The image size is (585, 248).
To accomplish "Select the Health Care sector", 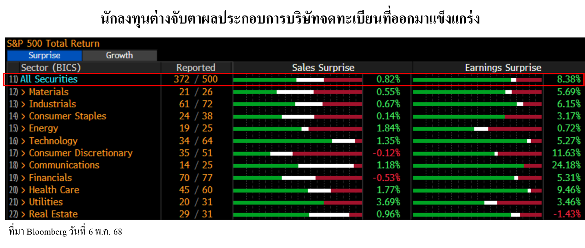I will 54,190.
